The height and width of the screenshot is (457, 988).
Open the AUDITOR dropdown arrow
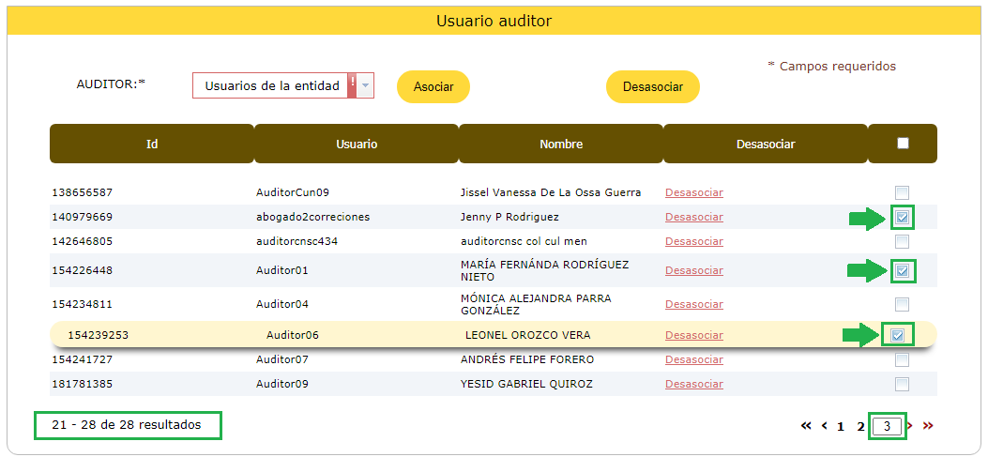(x=366, y=85)
